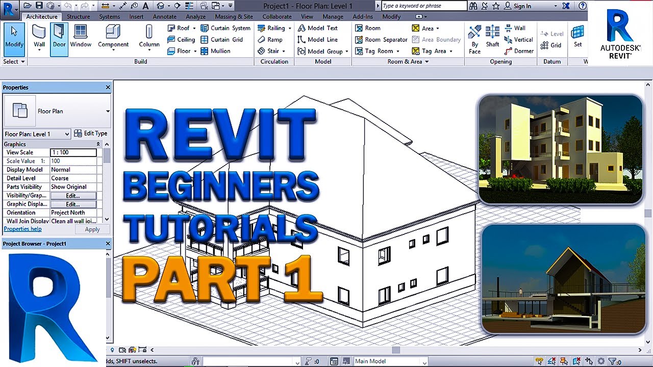Select the Curtain Grid tool

[221, 40]
